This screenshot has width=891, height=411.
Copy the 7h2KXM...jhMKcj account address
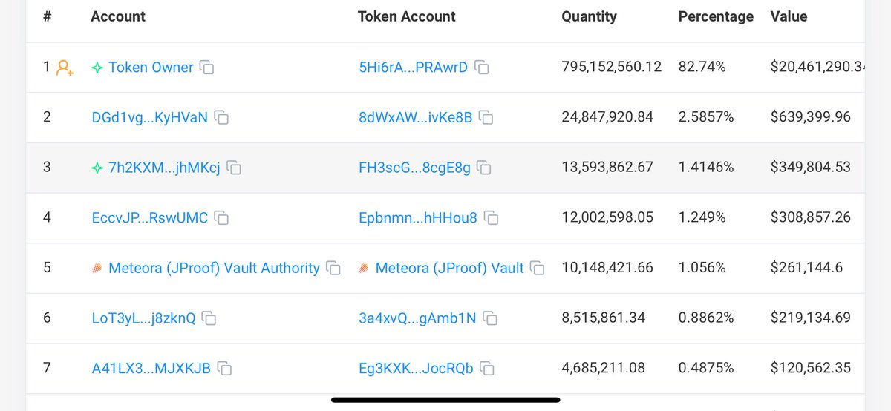click(234, 168)
